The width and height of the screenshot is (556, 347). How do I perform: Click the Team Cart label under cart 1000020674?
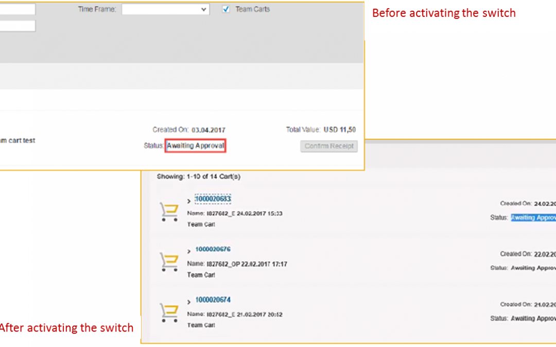coord(201,325)
